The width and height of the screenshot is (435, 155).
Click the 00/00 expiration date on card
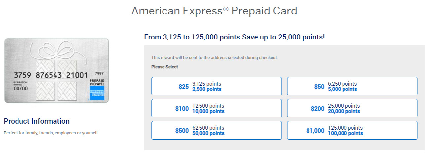click(20, 88)
